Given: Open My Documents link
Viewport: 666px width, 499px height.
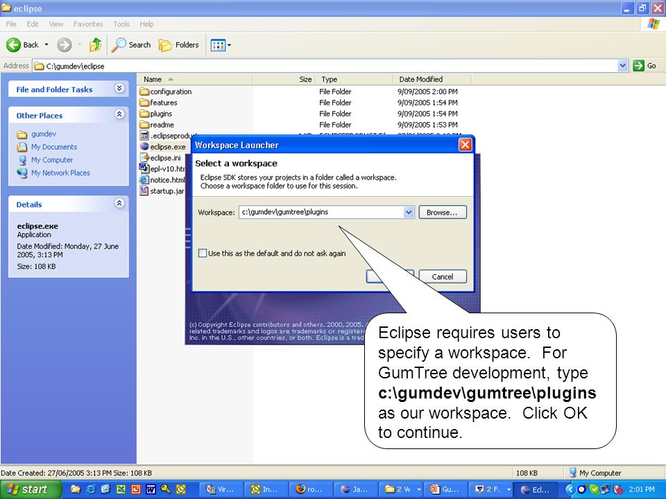Looking at the screenshot, I should (54, 147).
